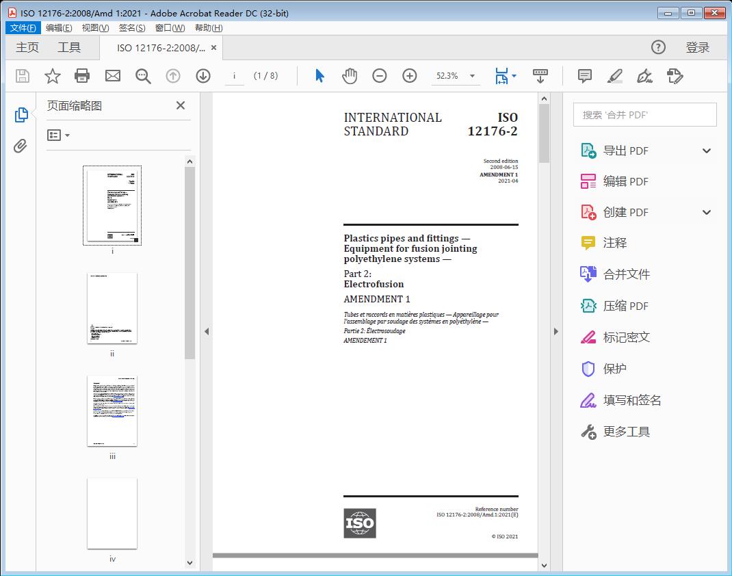Bookmark document with the star icon
Image resolution: width=732 pixels, height=576 pixels.
click(53, 76)
